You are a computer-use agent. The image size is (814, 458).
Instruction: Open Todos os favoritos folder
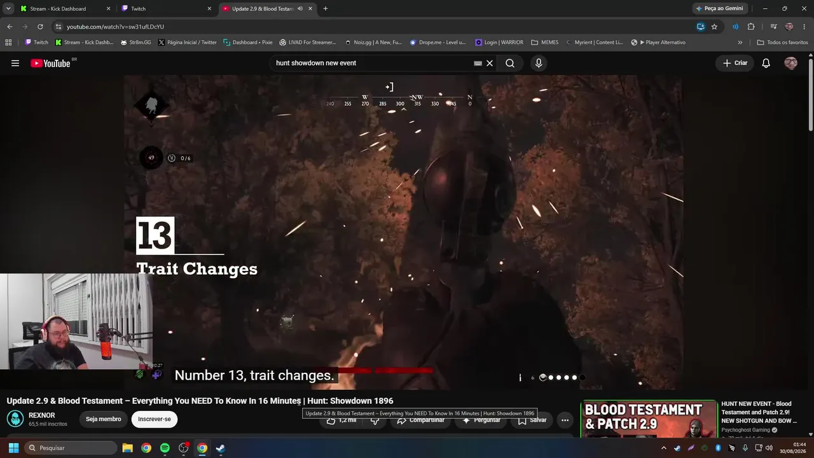(782, 43)
